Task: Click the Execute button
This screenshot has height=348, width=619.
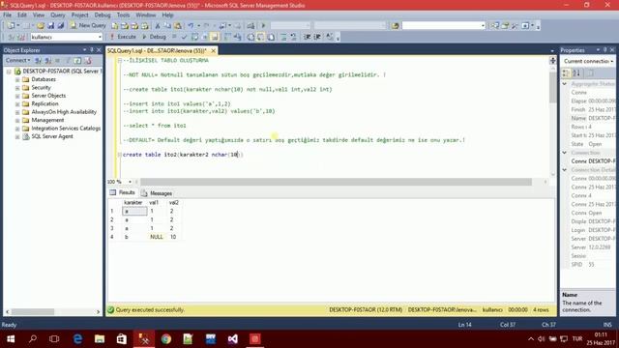Action: [x=123, y=37]
